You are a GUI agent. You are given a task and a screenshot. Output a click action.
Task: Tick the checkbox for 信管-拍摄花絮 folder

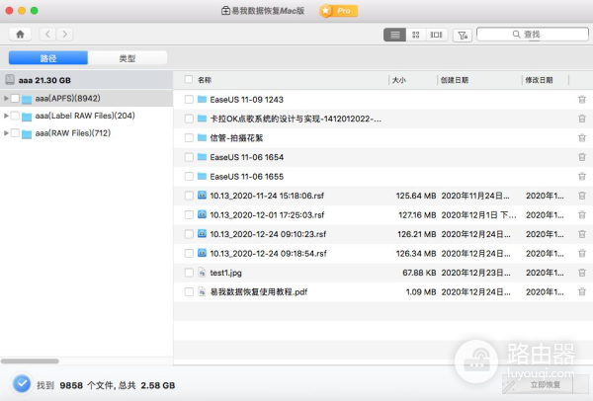pyautogui.click(x=189, y=138)
